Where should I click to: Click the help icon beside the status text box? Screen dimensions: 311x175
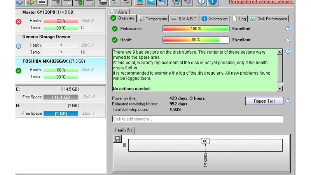click(x=288, y=51)
